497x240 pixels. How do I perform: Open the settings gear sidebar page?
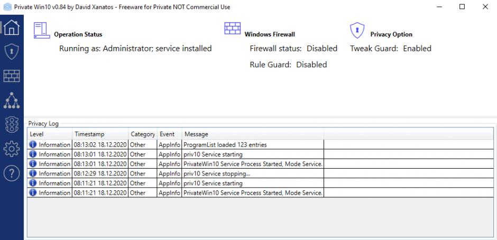point(12,149)
